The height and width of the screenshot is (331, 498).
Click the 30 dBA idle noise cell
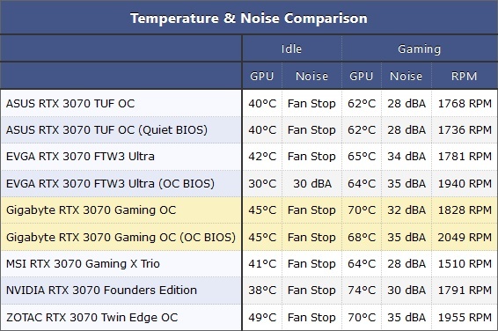pyautogui.click(x=312, y=184)
